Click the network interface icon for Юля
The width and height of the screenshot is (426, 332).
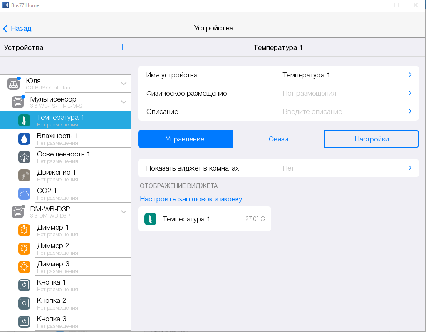(13, 84)
